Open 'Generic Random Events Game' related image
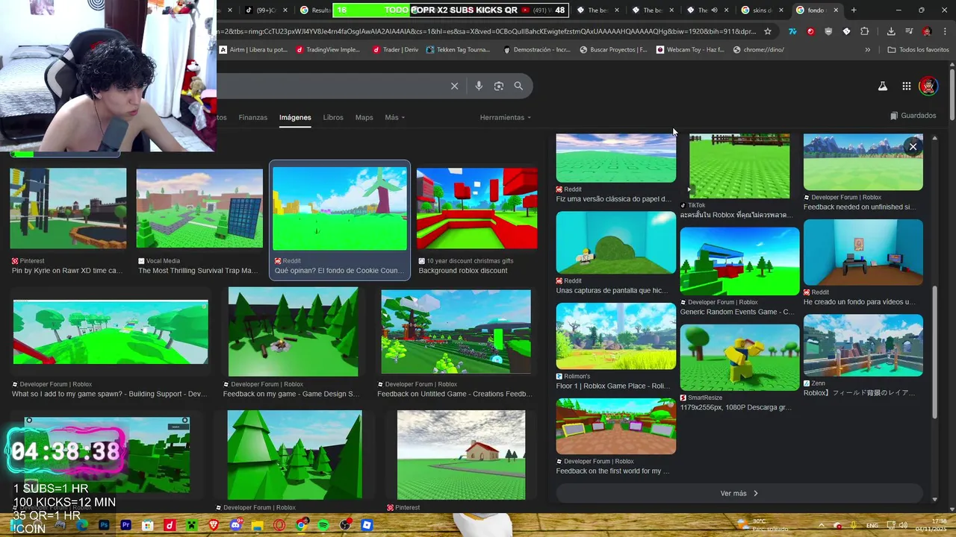 (x=739, y=262)
